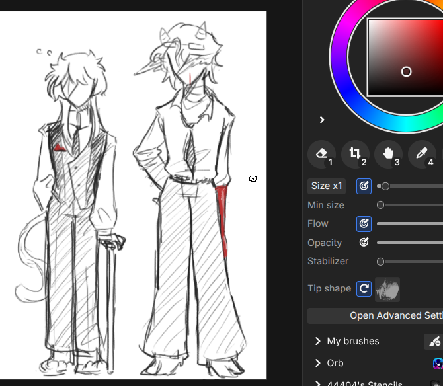
Task: Click the Min size slider handle
Action: pos(381,205)
